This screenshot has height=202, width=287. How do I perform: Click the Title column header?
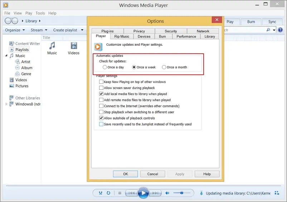coord(52,38)
